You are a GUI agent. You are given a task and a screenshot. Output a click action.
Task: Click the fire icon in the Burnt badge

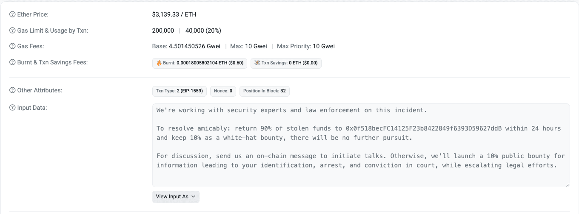(159, 63)
